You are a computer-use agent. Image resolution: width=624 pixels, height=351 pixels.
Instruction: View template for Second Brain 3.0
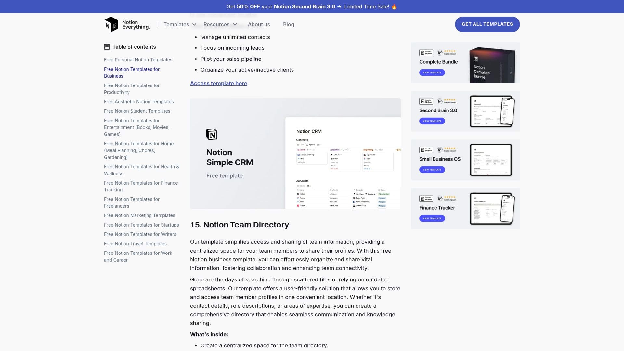432,121
